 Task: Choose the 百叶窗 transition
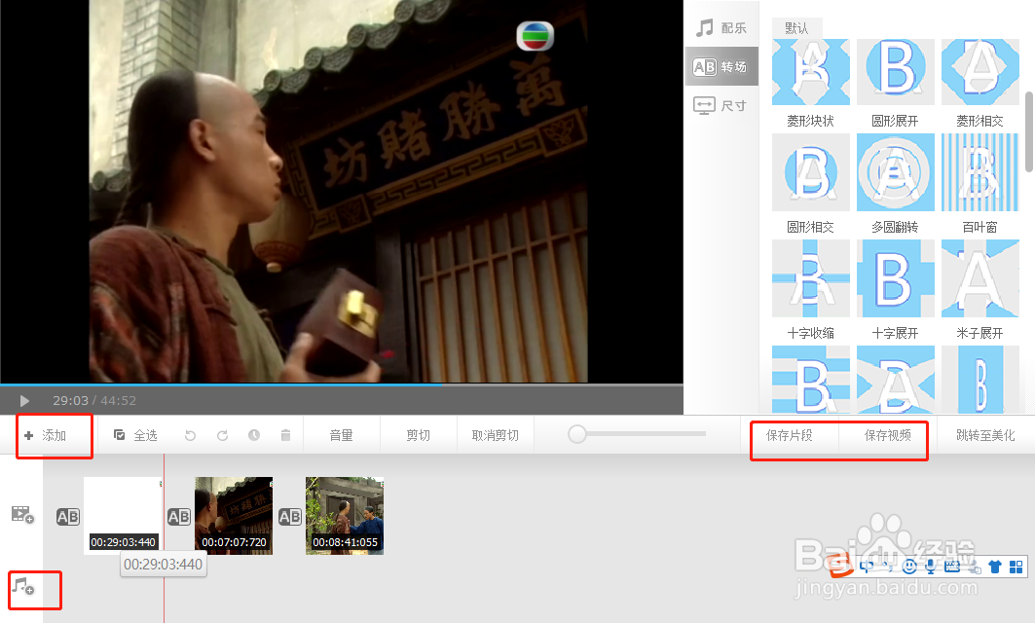point(980,172)
